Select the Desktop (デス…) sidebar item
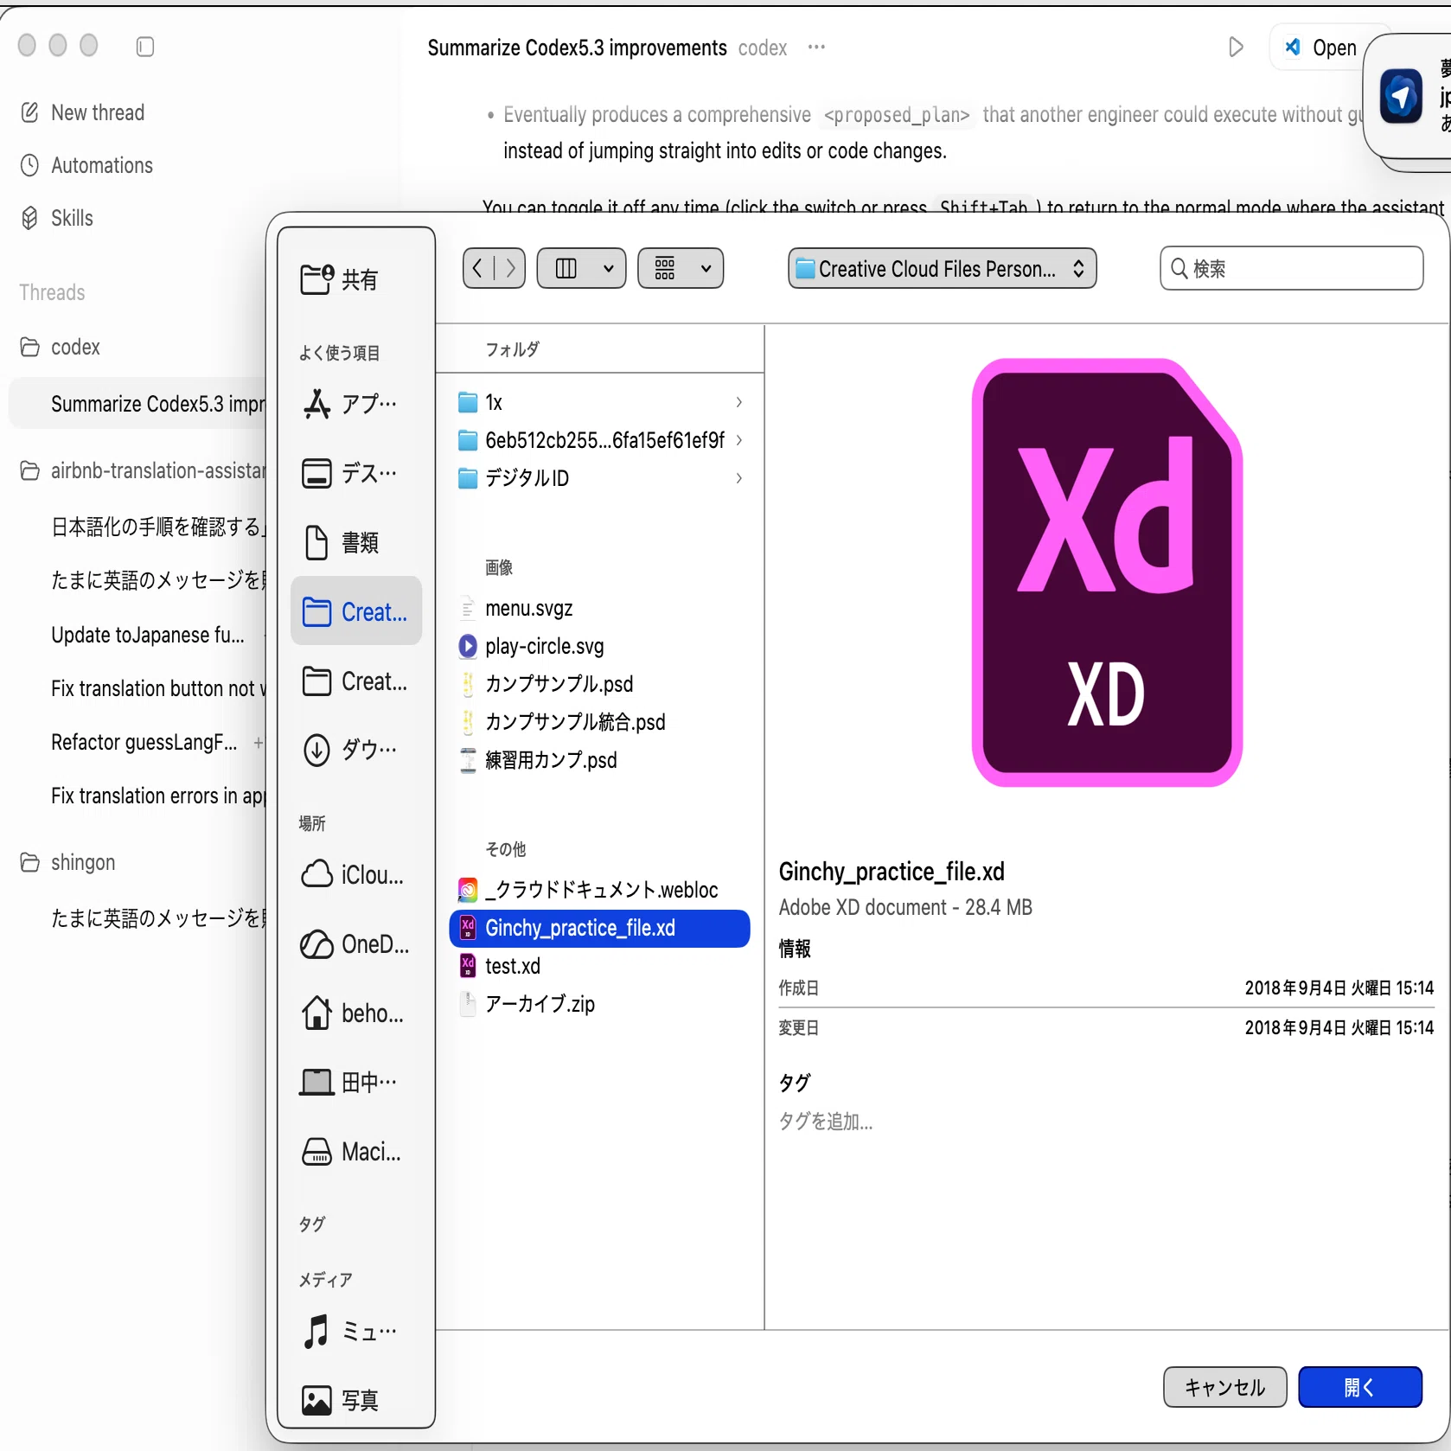Screen dimensions: 1451x1451 [x=356, y=473]
